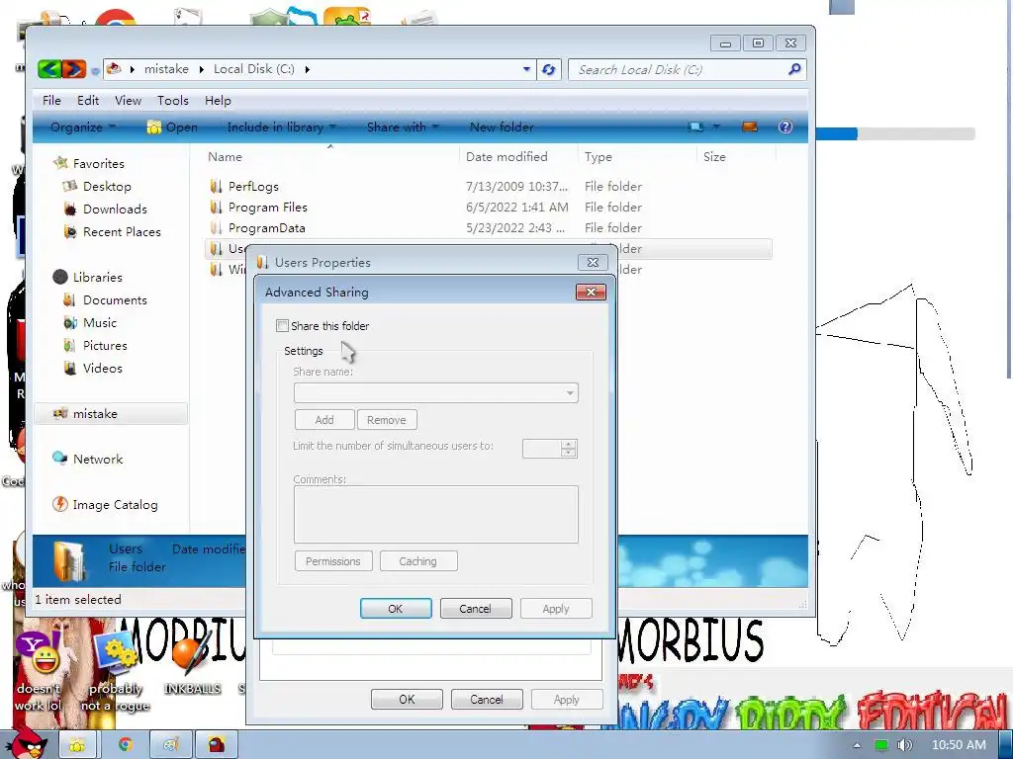
Task: Click Cancel in Users Properties window
Action: [x=486, y=700]
